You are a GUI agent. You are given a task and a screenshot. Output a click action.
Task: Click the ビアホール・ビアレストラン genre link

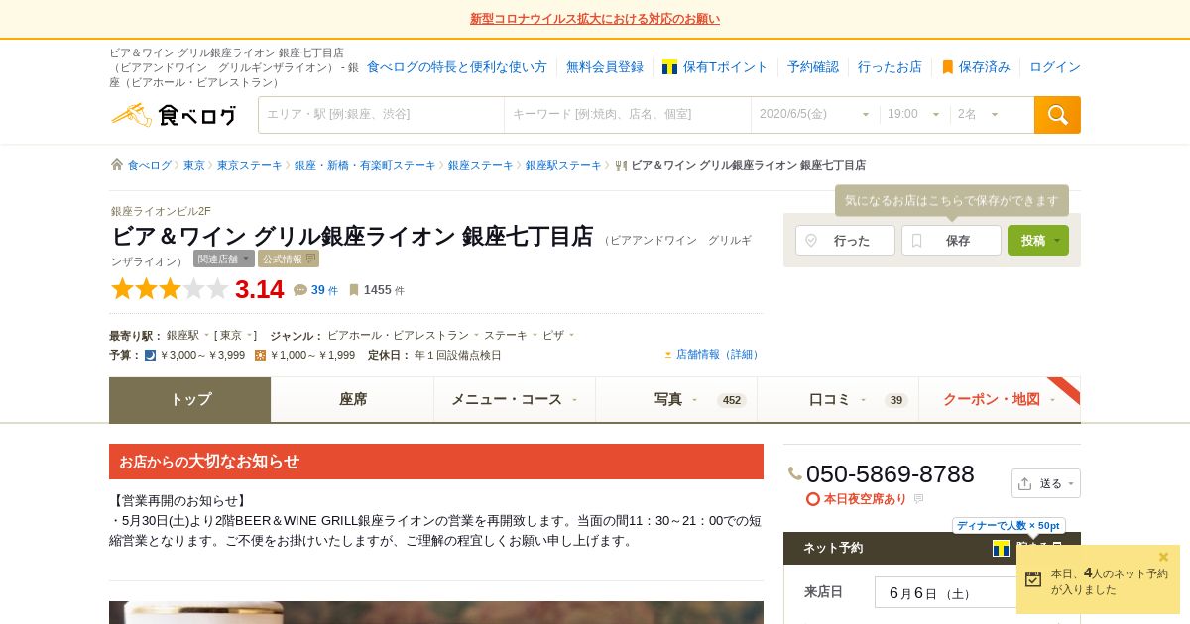pyautogui.click(x=398, y=335)
